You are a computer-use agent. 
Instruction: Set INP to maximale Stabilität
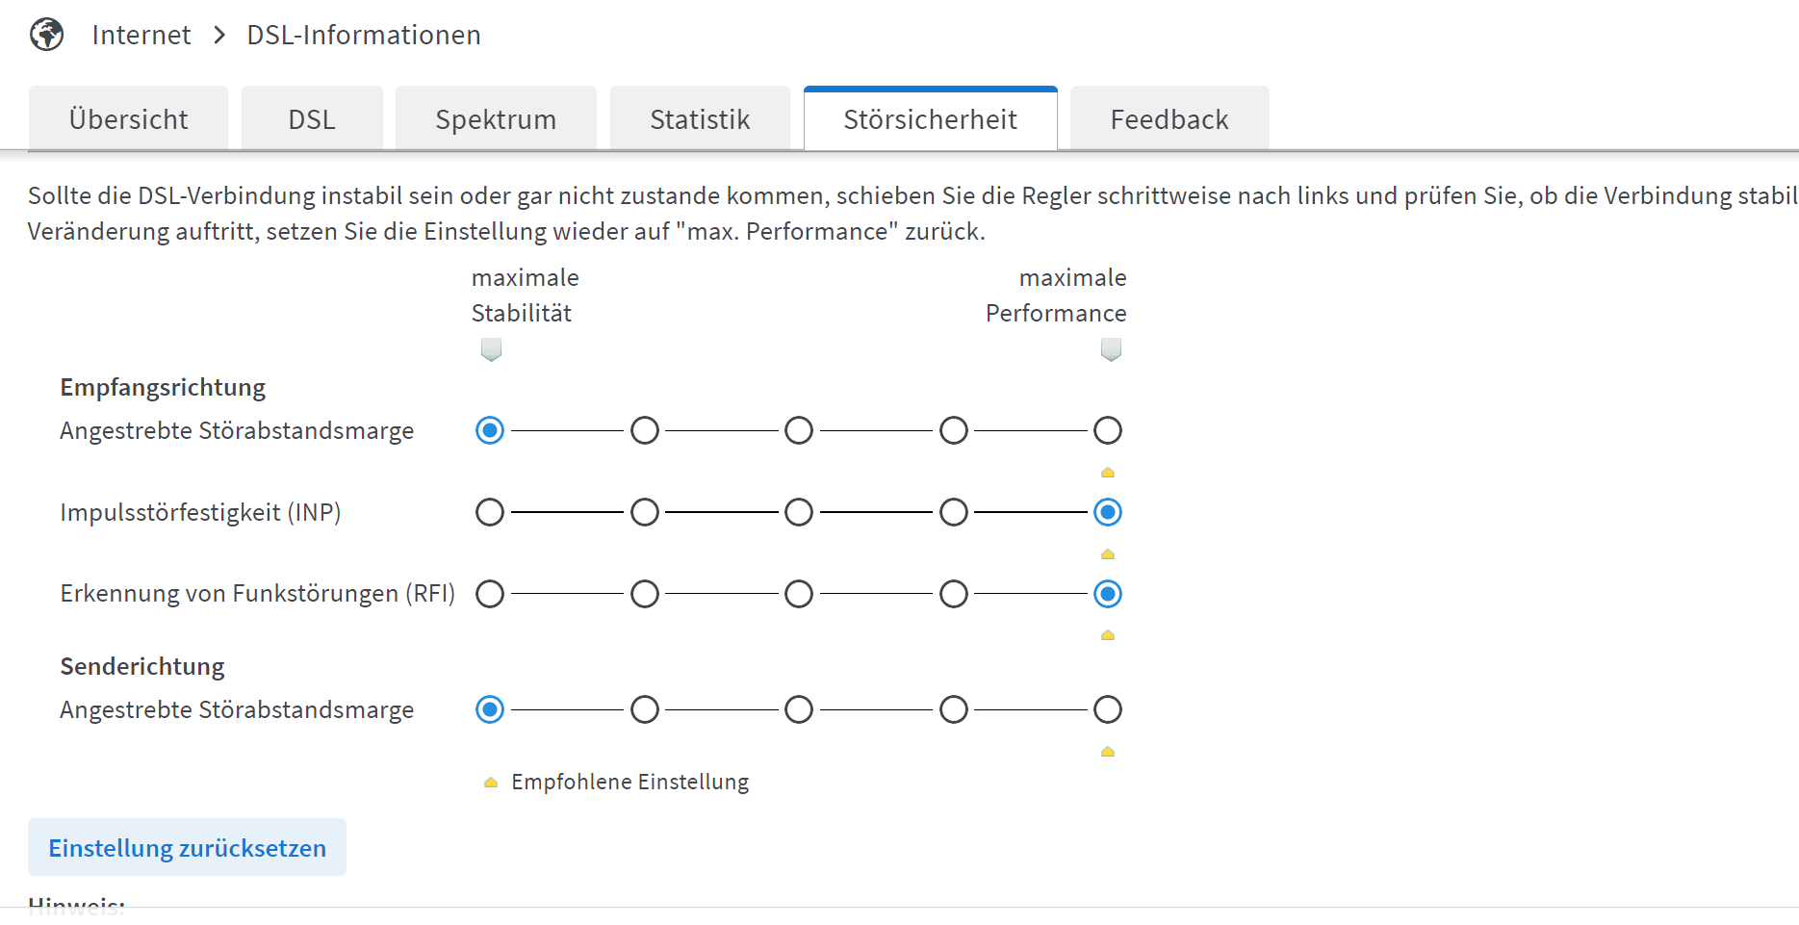pyautogui.click(x=490, y=512)
